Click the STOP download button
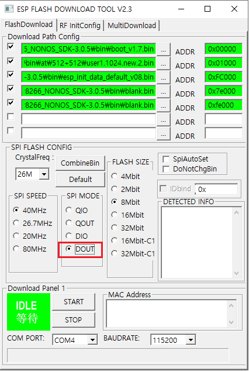 [x=74, y=320]
